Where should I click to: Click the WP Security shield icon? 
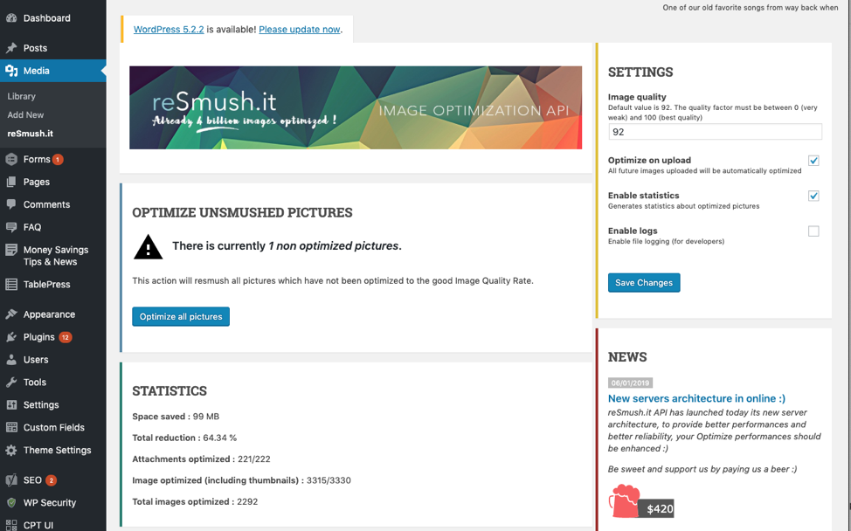pyautogui.click(x=11, y=503)
